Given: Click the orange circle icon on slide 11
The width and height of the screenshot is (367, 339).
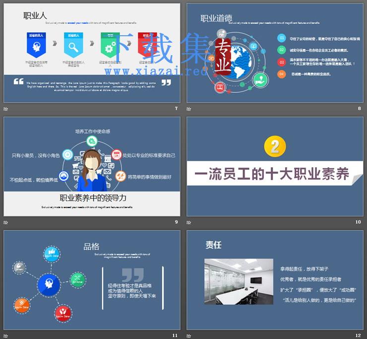Looking at the screenshot, I should [x=22, y=305].
